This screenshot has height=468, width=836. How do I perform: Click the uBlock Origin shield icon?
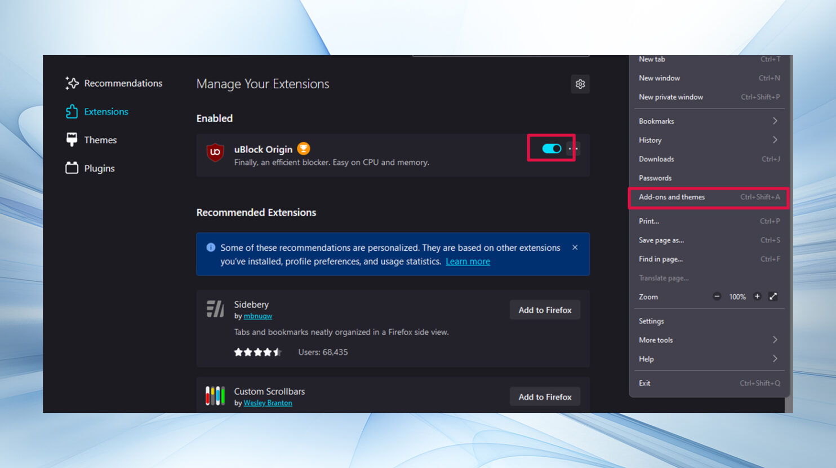tap(215, 152)
